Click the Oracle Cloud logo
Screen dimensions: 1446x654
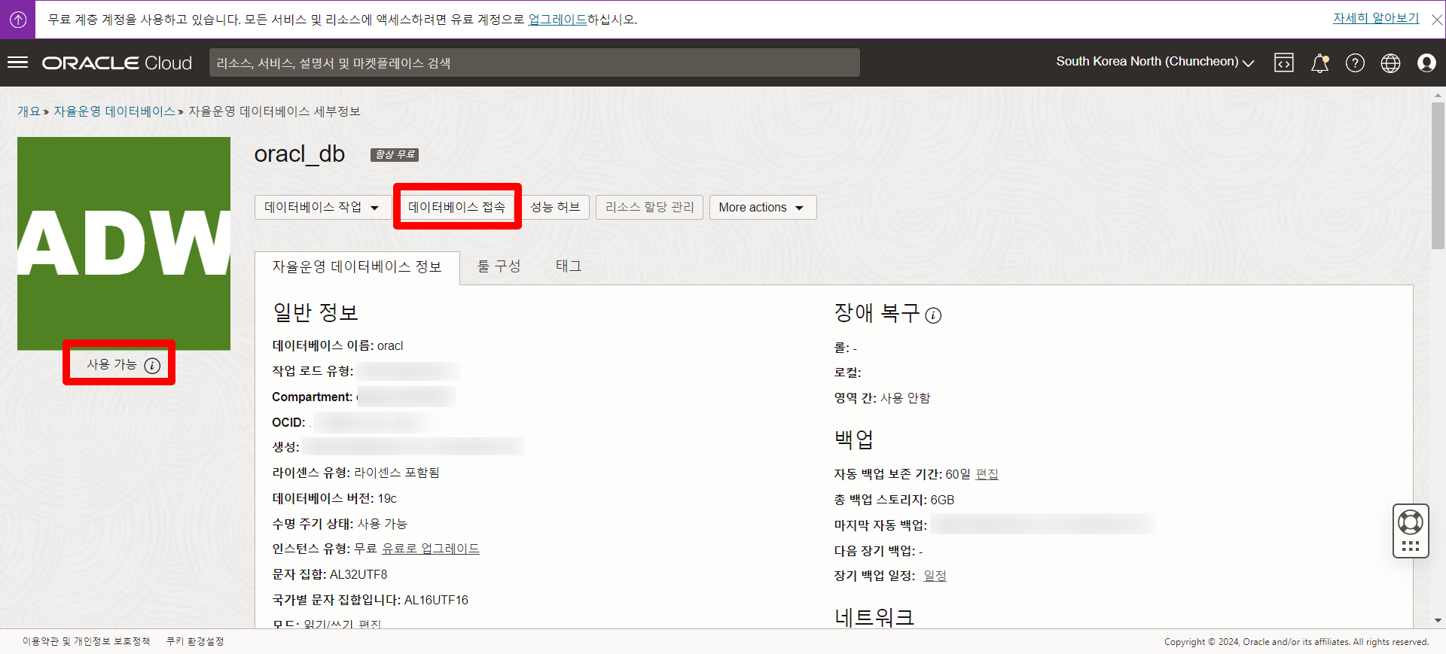point(117,62)
